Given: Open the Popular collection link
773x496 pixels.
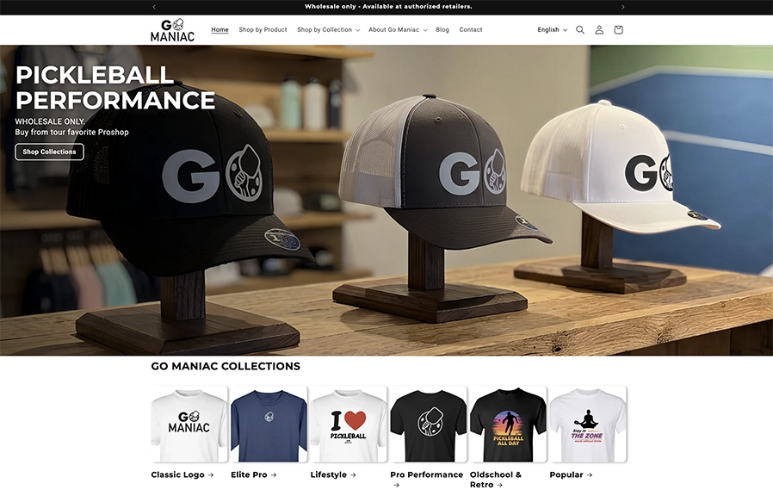Looking at the screenshot, I should click(571, 474).
